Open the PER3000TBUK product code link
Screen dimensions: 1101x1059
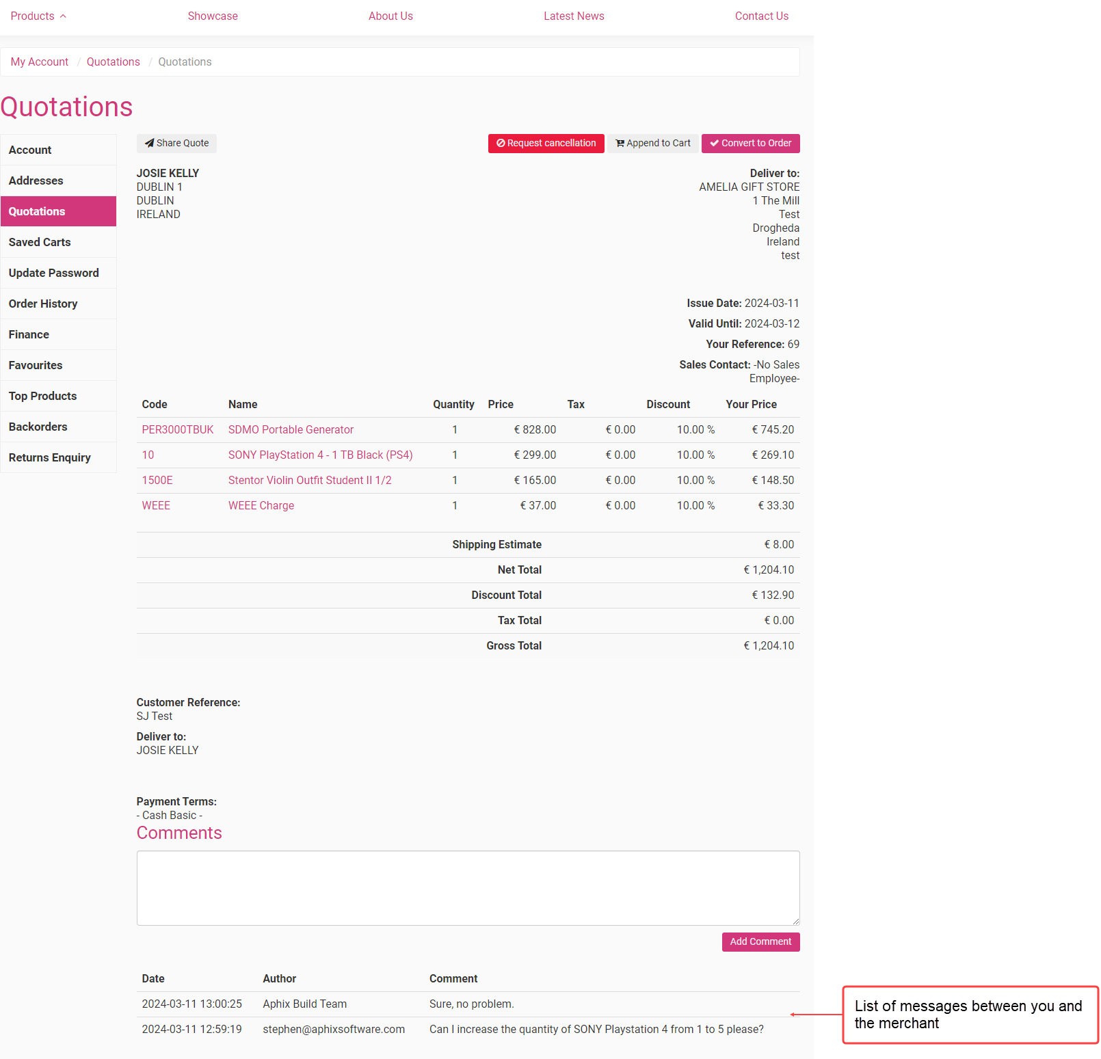(177, 429)
